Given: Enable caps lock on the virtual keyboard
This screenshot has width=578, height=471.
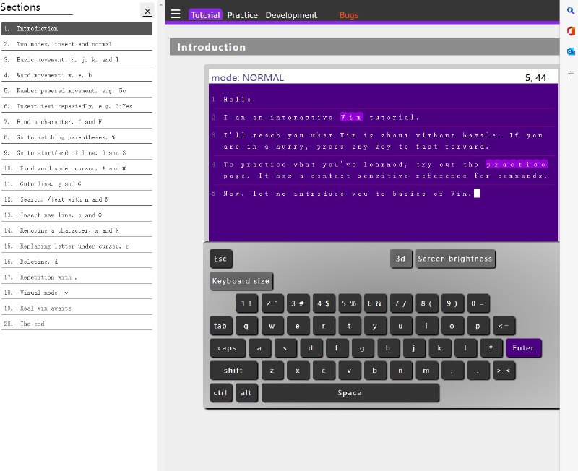Looking at the screenshot, I should [227, 348].
